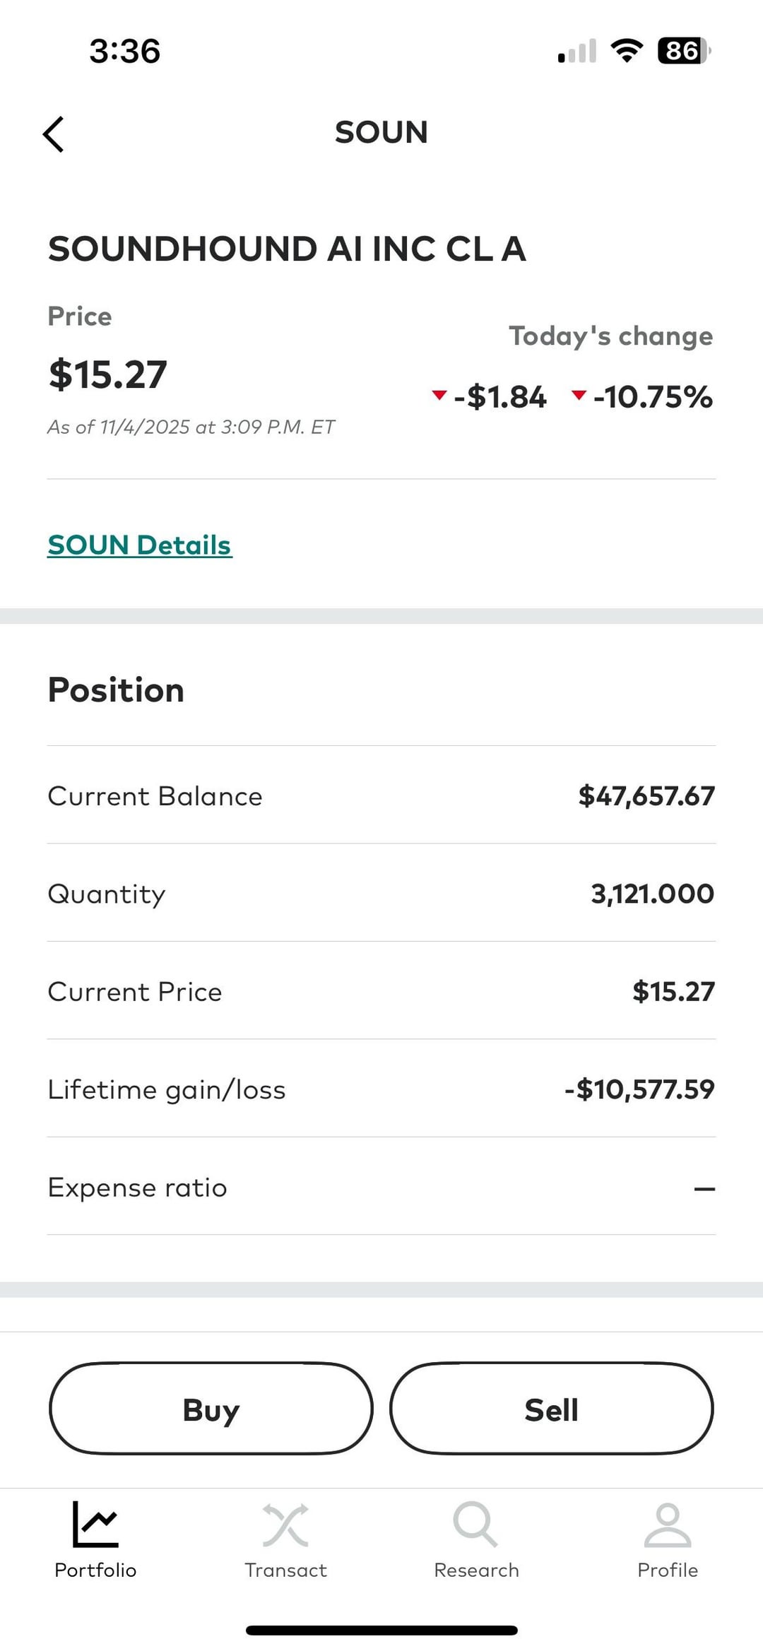
Task: Tap the red down arrow by -10.75%
Action: pyautogui.click(x=579, y=395)
